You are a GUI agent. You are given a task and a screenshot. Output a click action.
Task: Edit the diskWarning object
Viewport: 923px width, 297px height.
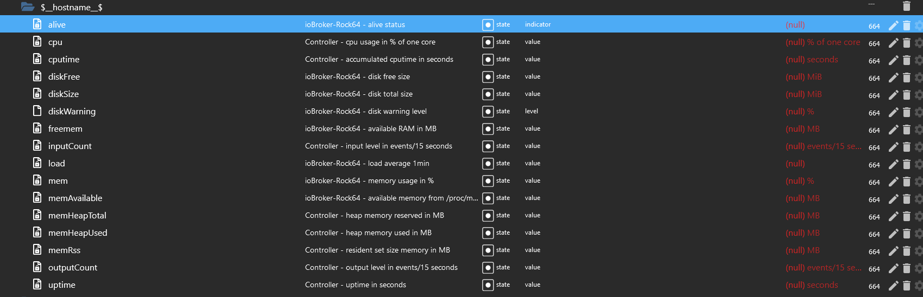pyautogui.click(x=893, y=112)
